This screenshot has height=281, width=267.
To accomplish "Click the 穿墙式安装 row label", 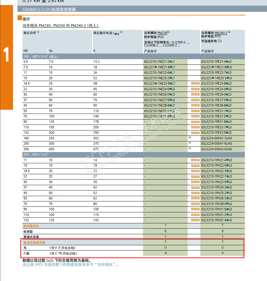I will pyautogui.click(x=31, y=237).
